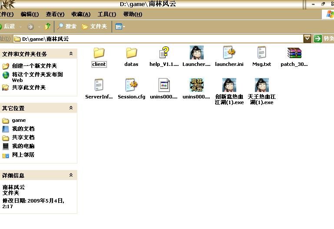Open the 搜索 search pane
Viewport: 334px width, 229px height.
[67, 26]
